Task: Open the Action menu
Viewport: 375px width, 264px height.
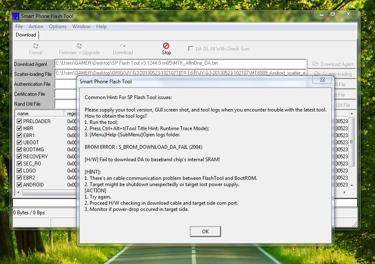Action: (x=36, y=27)
